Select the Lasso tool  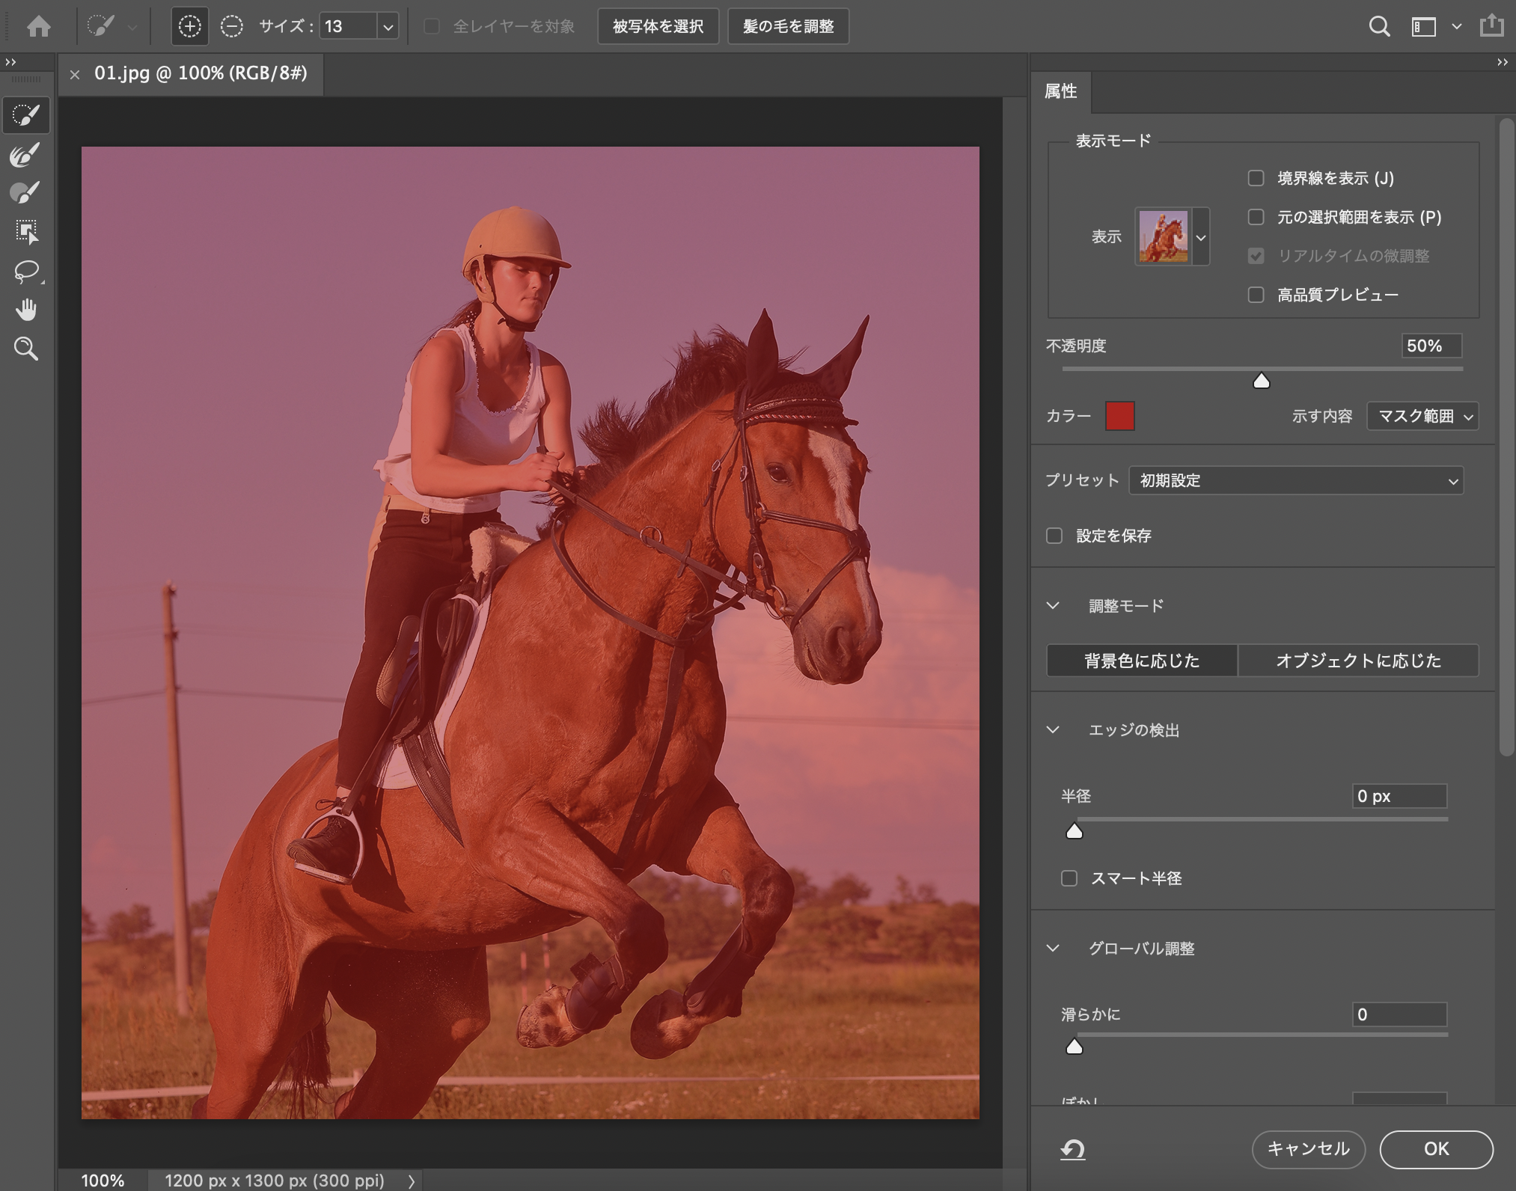(x=26, y=271)
